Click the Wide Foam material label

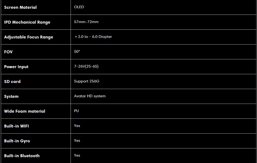pos(25,111)
